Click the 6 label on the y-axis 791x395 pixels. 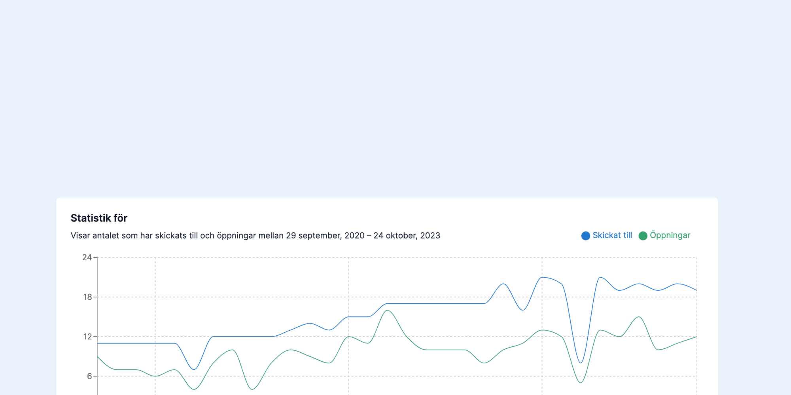pyautogui.click(x=89, y=376)
